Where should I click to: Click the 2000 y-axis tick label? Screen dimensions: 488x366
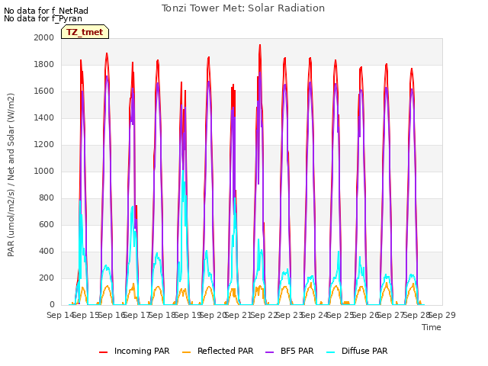pyautogui.click(x=44, y=37)
